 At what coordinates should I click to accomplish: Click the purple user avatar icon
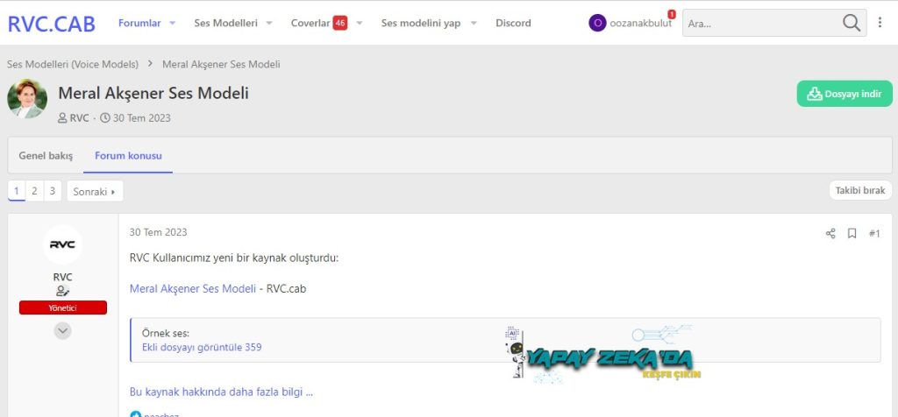[x=597, y=23]
